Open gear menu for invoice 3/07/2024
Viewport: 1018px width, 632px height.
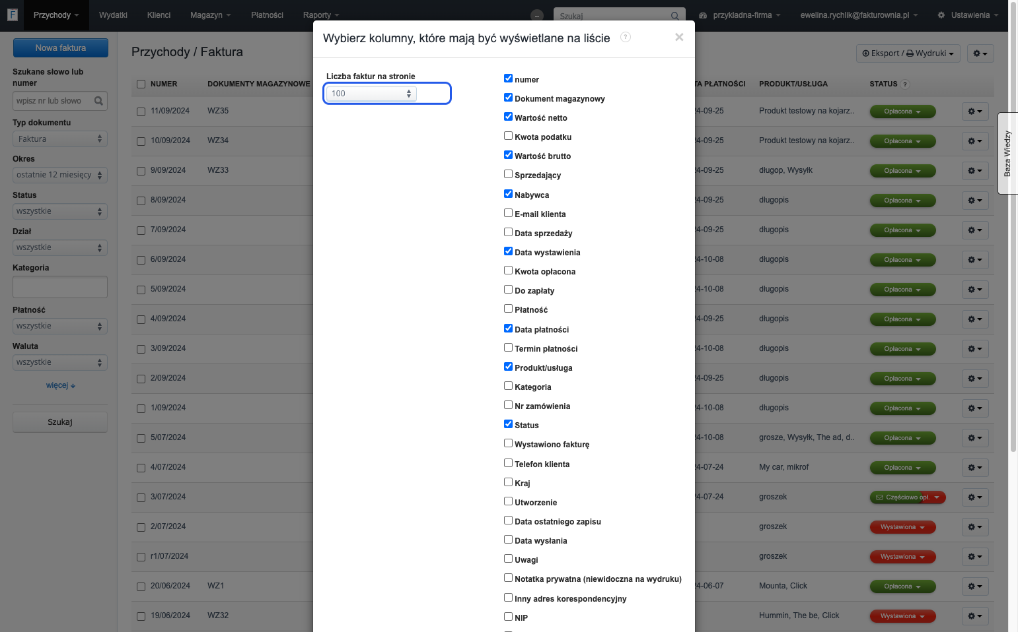pos(975,497)
